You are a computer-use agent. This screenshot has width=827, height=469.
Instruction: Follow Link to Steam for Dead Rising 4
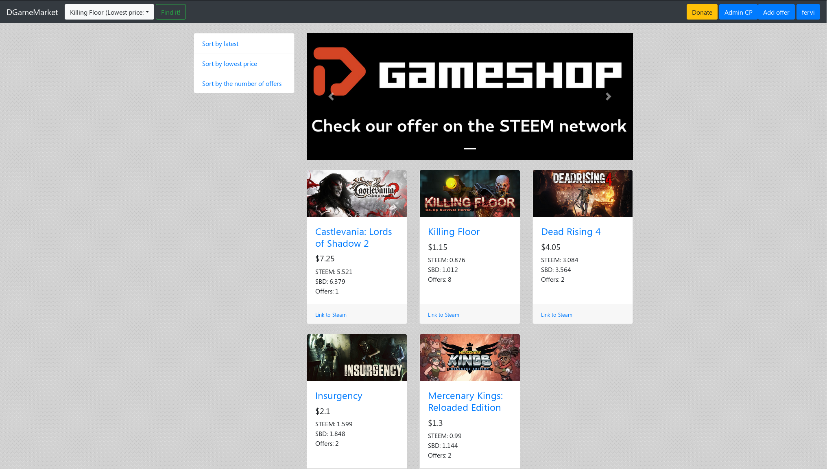pos(556,315)
